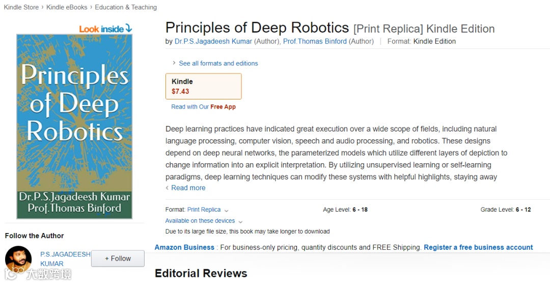Click the Look inside arrow icon
The image size is (550, 284).
click(x=129, y=28)
